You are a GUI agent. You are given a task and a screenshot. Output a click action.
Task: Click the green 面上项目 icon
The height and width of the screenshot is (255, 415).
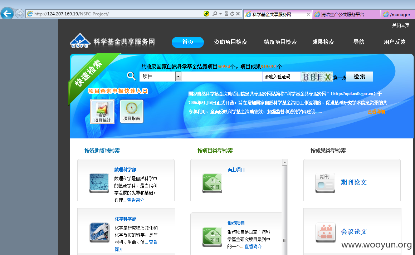point(212,183)
